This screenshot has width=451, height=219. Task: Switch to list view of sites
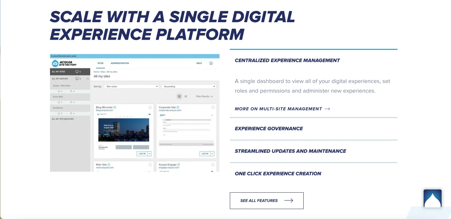pos(186,96)
